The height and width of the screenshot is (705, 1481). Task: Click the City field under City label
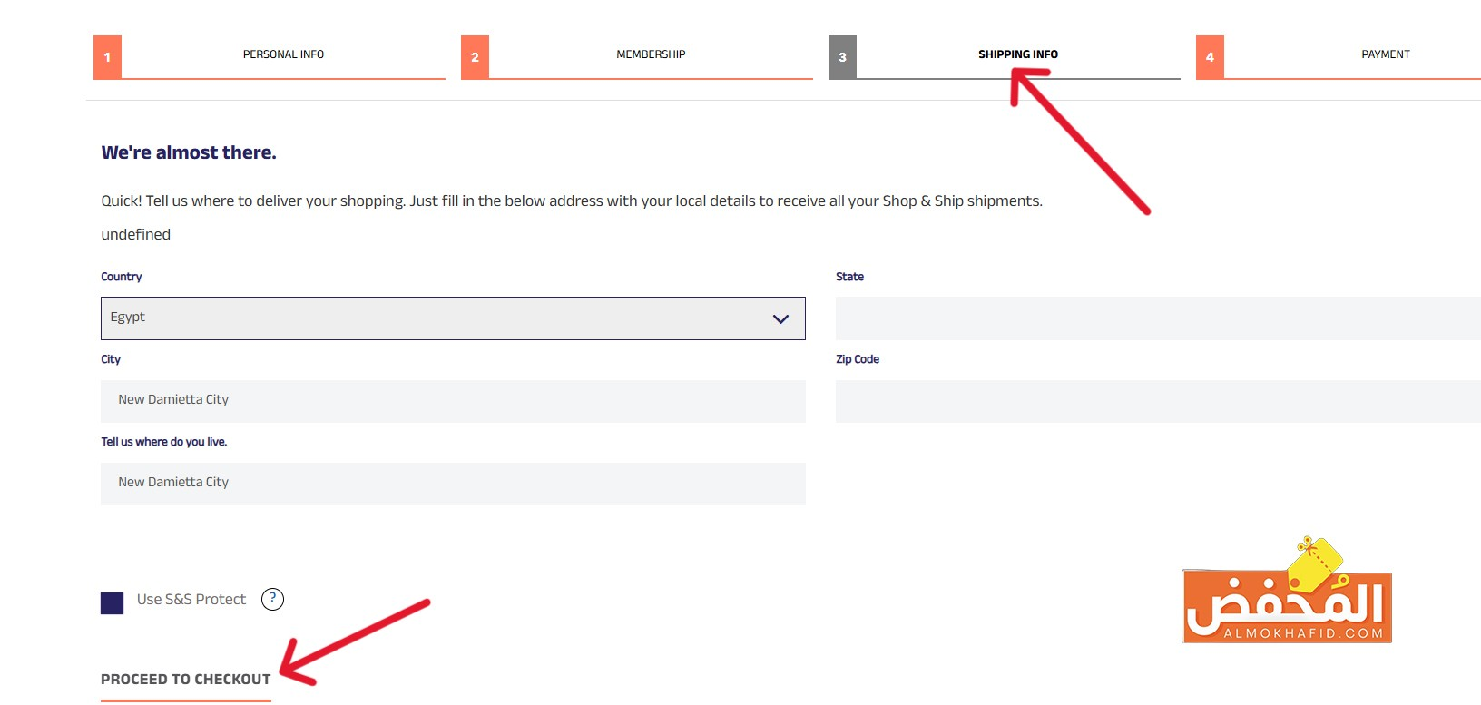[x=453, y=401]
